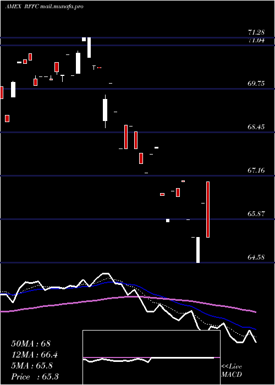Click the MACD inset chart box
This screenshot has width=275, height=385.
tap(151, 358)
